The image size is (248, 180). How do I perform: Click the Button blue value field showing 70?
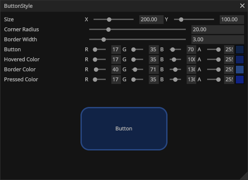191,50
